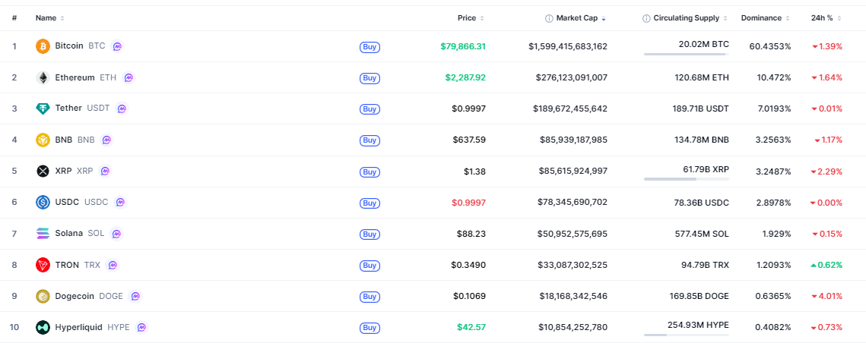
Task: Click the XRP black logo icon
Action: click(43, 171)
